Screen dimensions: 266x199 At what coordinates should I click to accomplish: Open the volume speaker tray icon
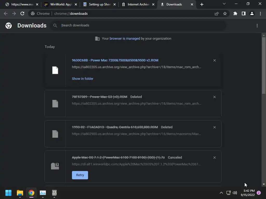coord(235,193)
